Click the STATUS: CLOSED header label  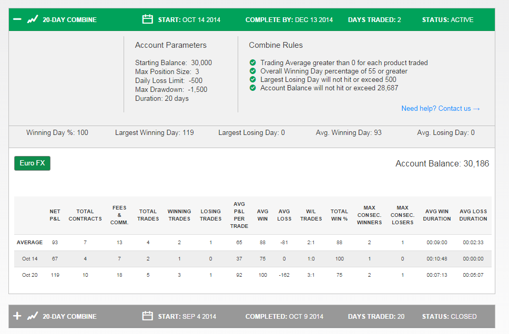[x=449, y=316]
